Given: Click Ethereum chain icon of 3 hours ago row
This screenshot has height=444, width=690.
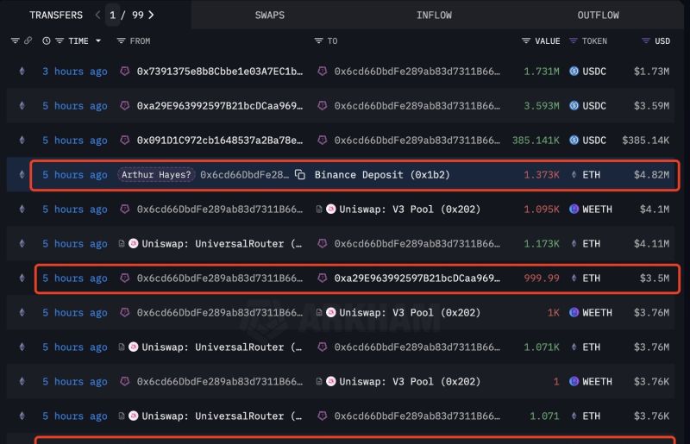Looking at the screenshot, I should point(22,72).
